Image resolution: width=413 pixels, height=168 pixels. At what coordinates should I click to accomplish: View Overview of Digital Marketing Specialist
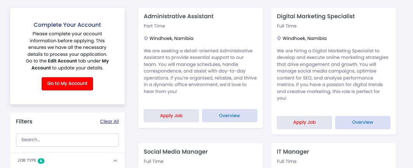pyautogui.click(x=363, y=123)
